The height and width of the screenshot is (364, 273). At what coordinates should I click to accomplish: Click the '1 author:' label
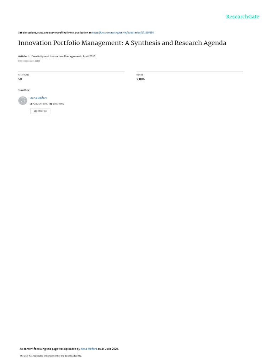[x=24, y=90]
